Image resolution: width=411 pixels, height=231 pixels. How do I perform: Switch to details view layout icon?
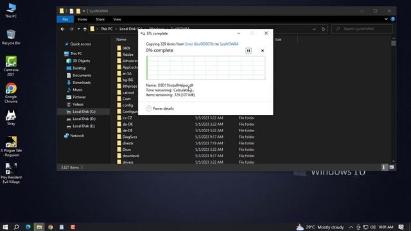click(x=384, y=167)
